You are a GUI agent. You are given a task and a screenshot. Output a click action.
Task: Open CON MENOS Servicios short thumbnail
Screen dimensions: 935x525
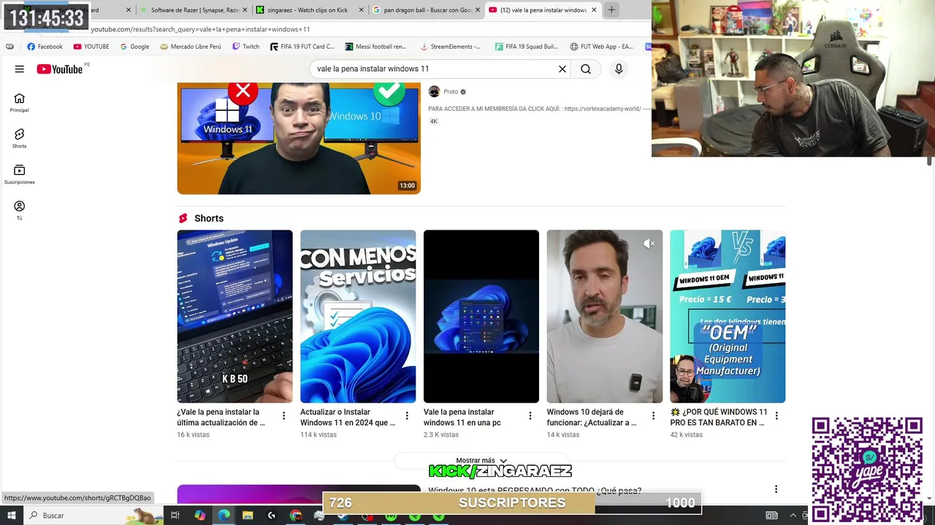pyautogui.click(x=358, y=316)
